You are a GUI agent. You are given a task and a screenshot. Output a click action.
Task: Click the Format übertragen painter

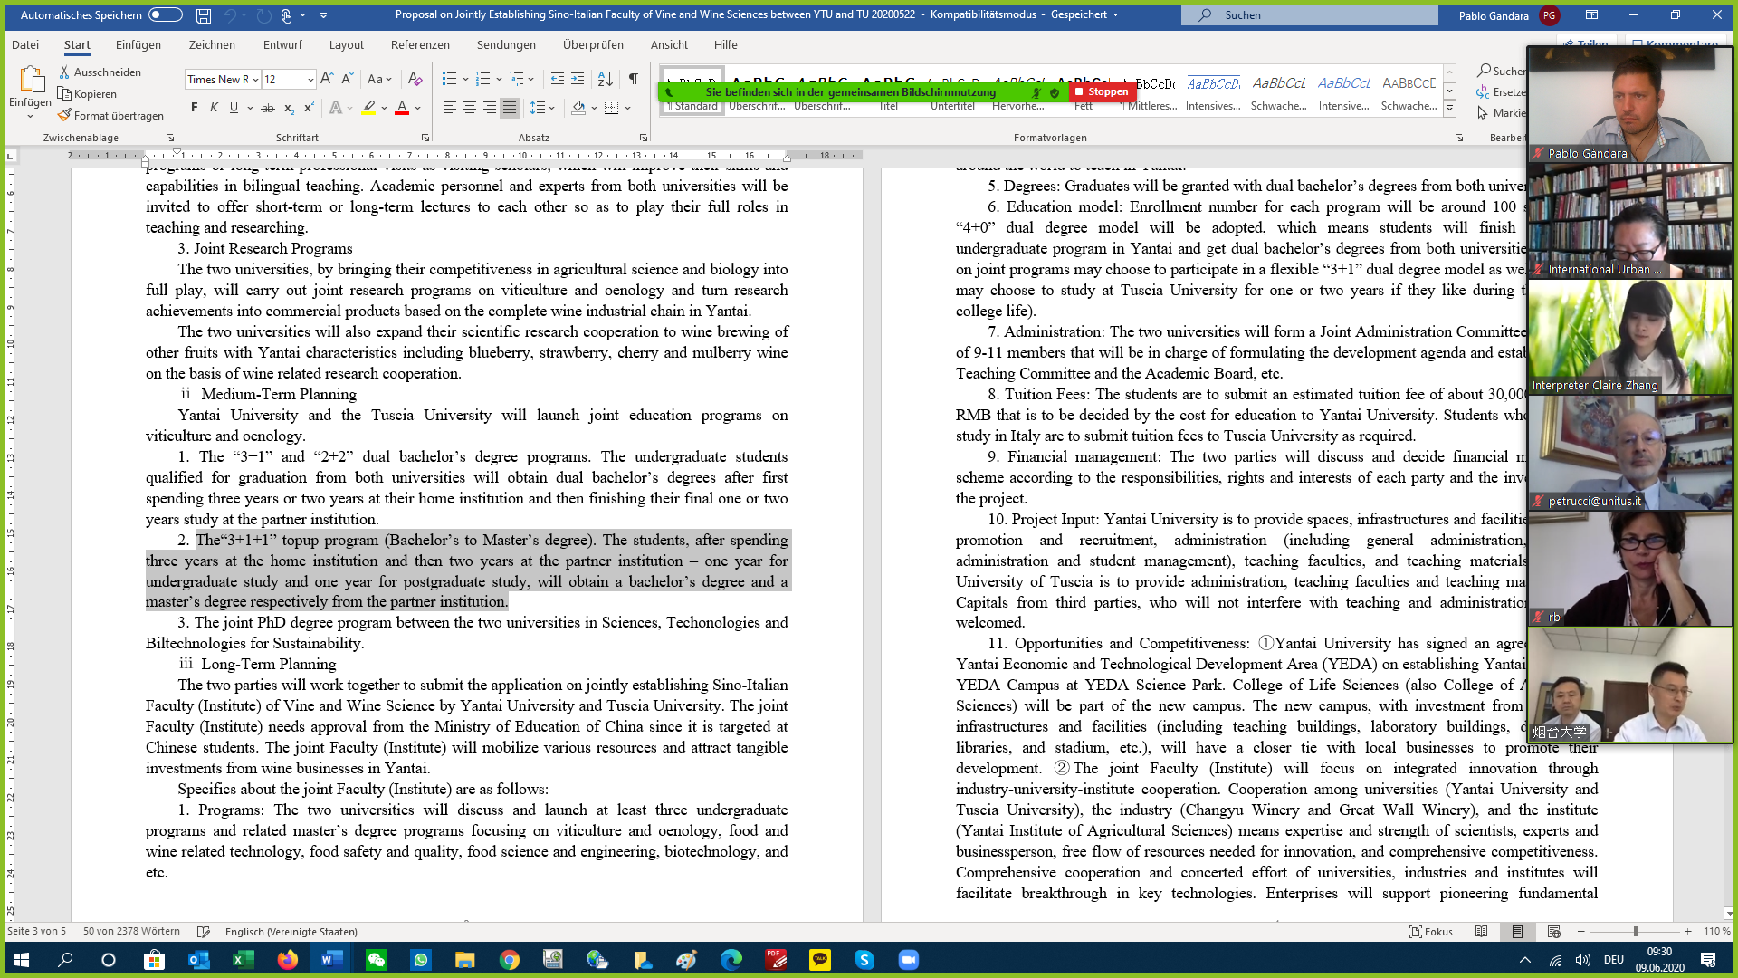click(x=110, y=115)
